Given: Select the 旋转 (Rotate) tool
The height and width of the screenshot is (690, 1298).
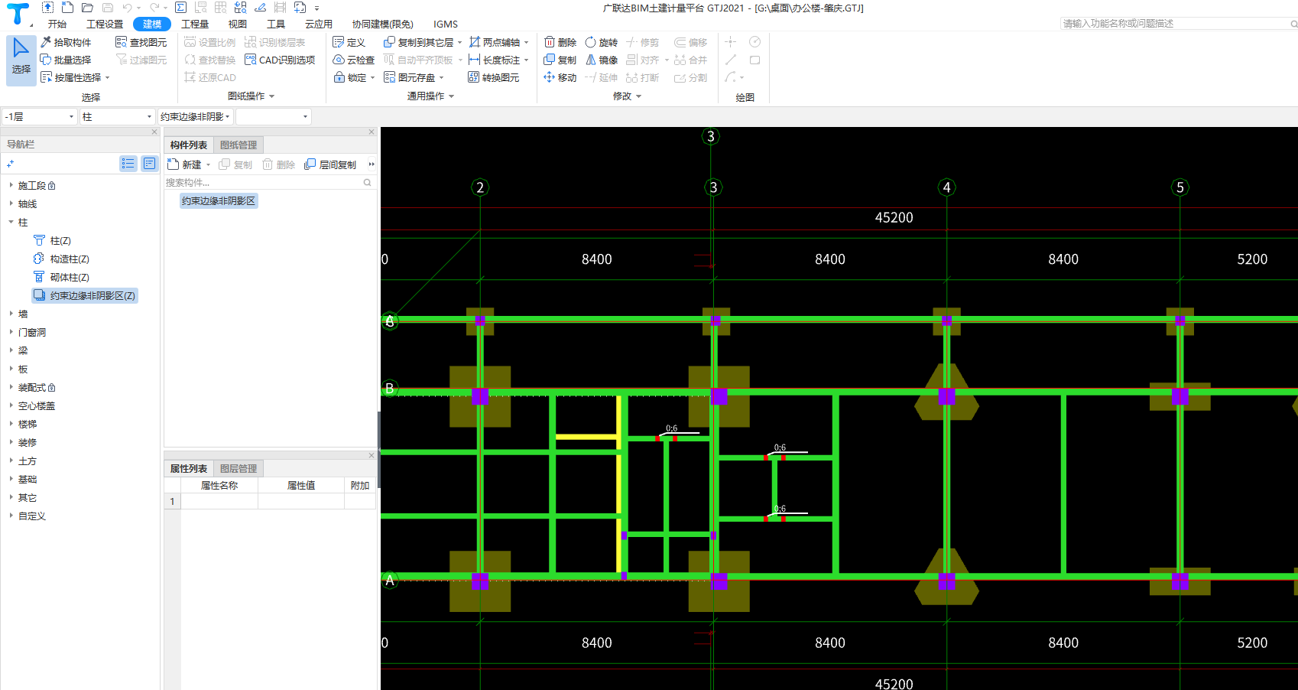Looking at the screenshot, I should (602, 42).
